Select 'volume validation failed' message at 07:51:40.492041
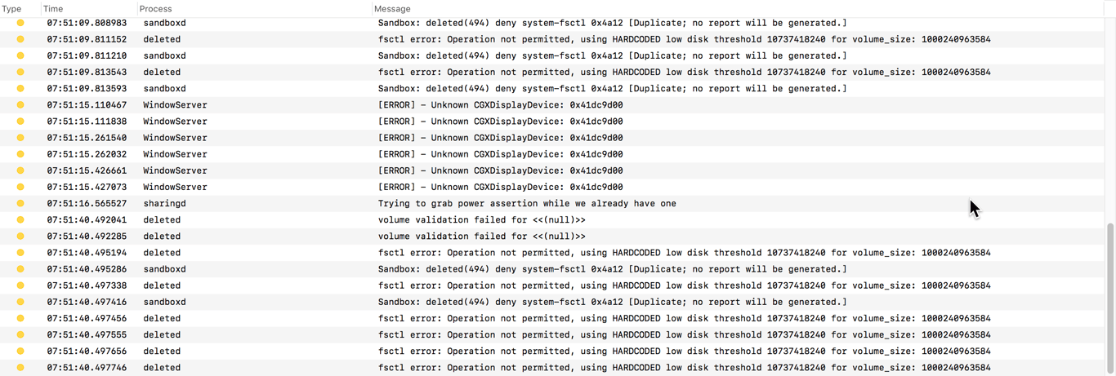This screenshot has height=376, width=1116. (482, 219)
